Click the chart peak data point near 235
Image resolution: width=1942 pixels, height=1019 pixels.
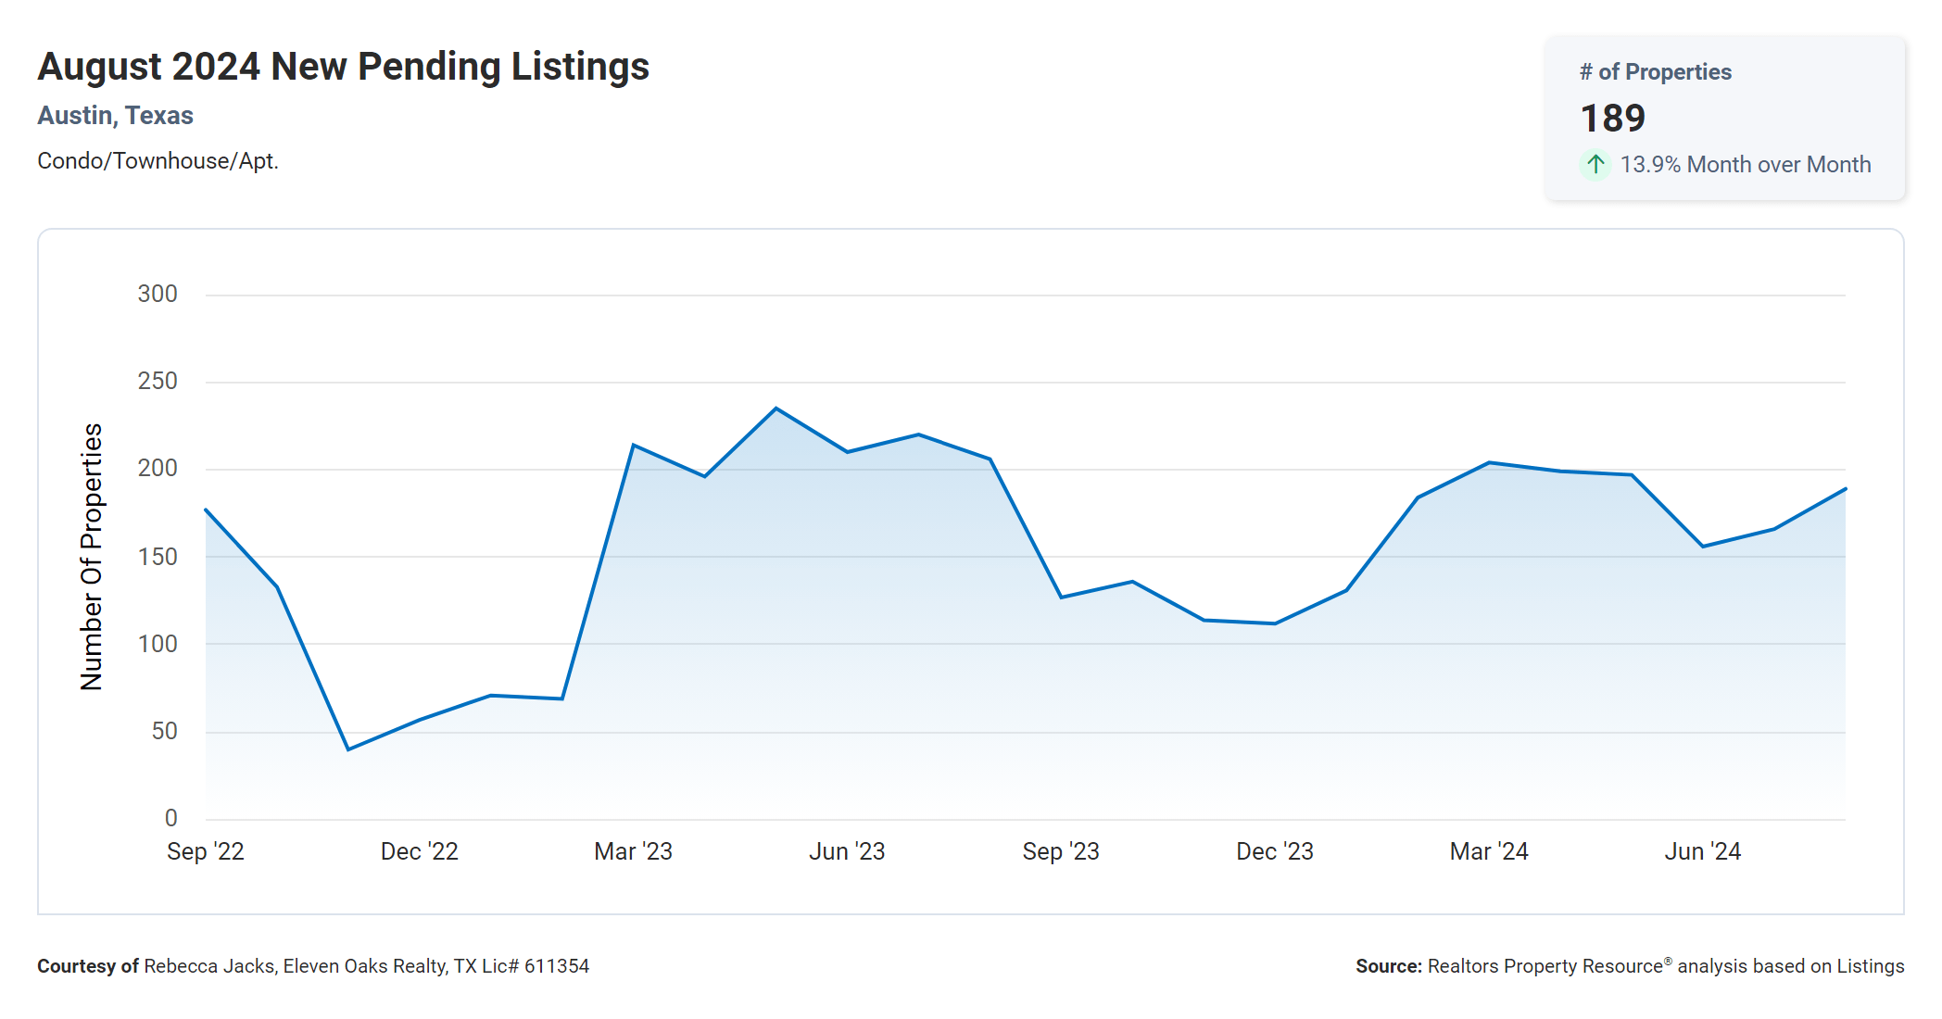coord(776,409)
